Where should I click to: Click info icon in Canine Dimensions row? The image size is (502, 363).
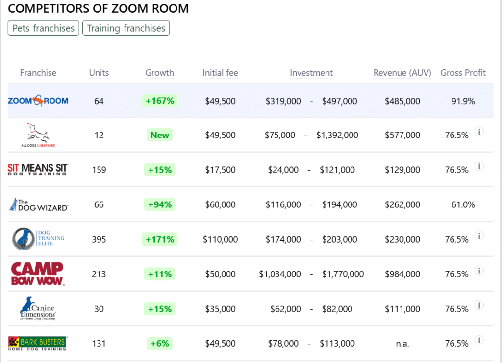[479, 305]
